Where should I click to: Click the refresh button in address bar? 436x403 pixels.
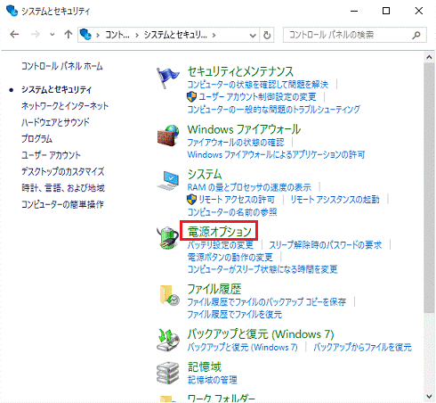click(267, 35)
